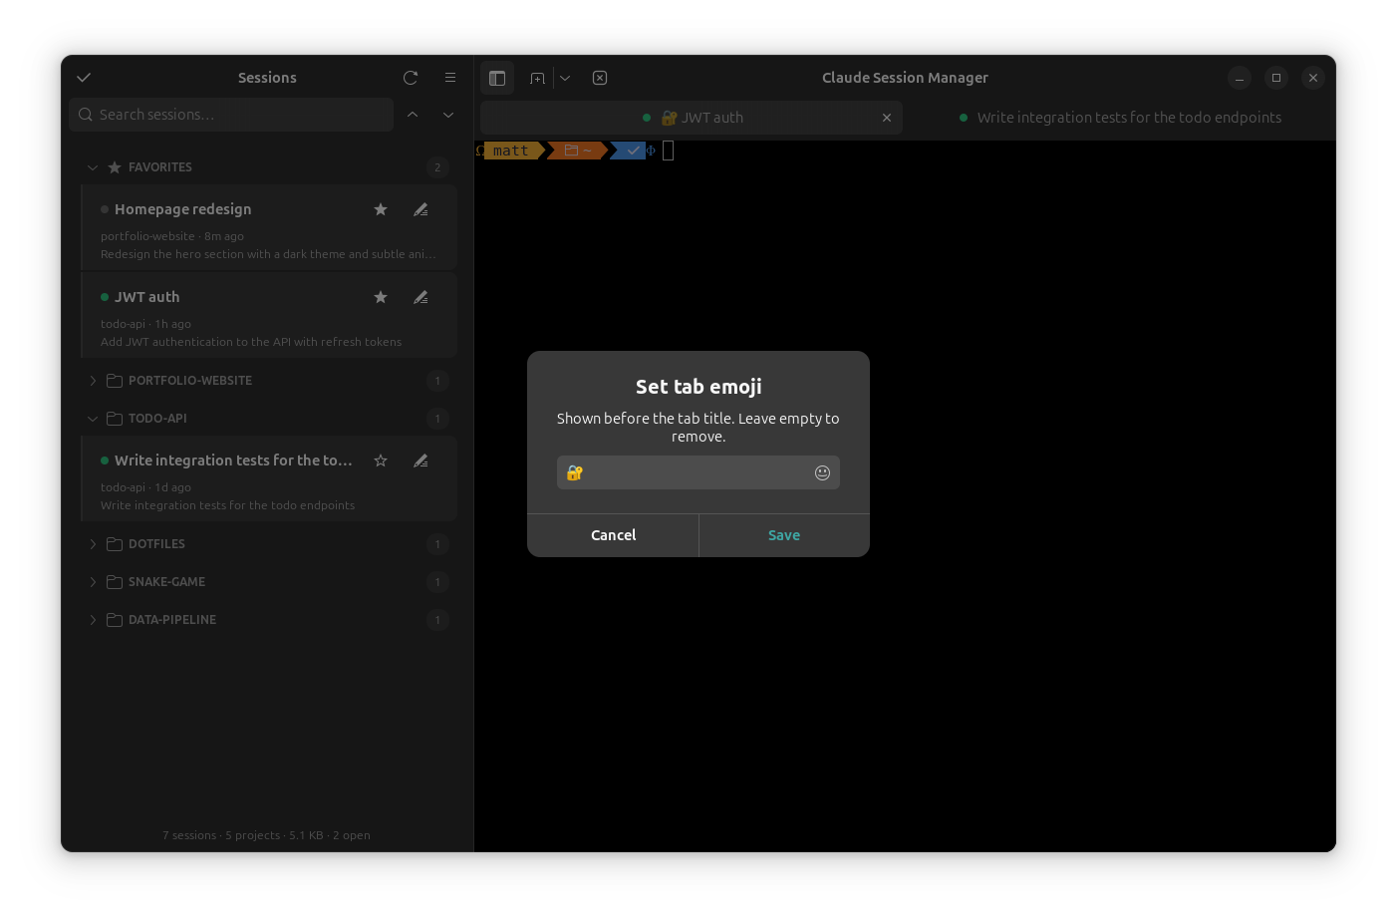Cancel the Set tab emoji dialog
The height and width of the screenshot is (919, 1397).
point(613,535)
